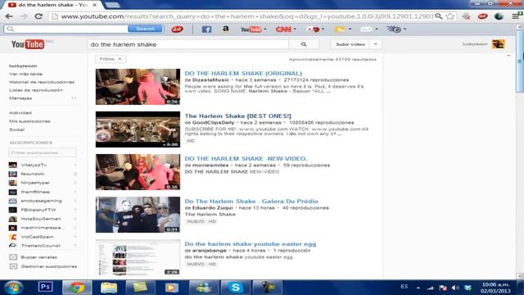Click the YouTube toolbar shortcut icon

(251, 29)
